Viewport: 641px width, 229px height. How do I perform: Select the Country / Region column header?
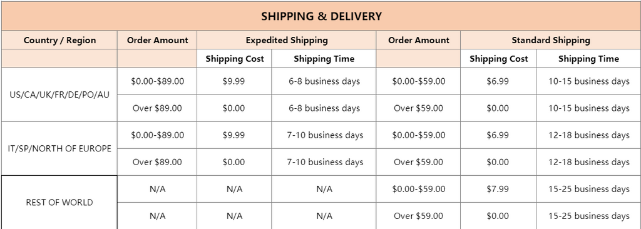point(59,40)
